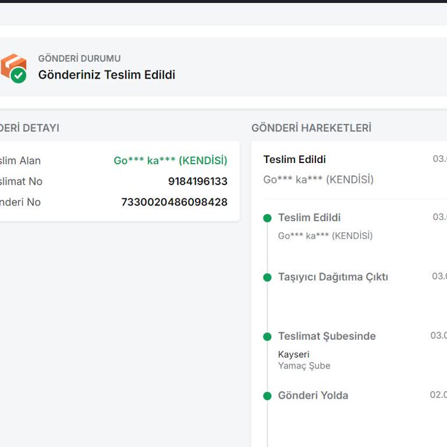Select the delivery number 9184196133
447x447 pixels.
click(197, 182)
